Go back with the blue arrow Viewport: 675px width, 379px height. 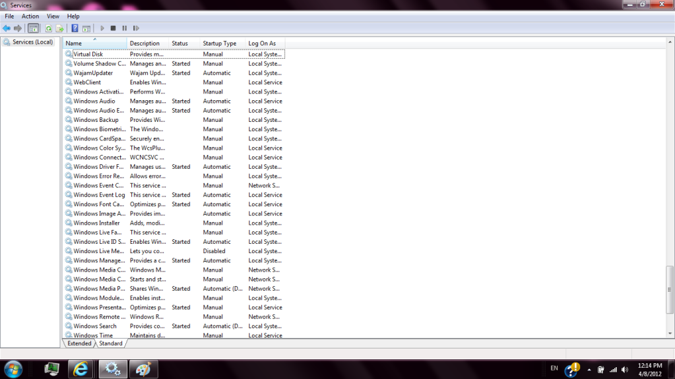(x=6, y=28)
